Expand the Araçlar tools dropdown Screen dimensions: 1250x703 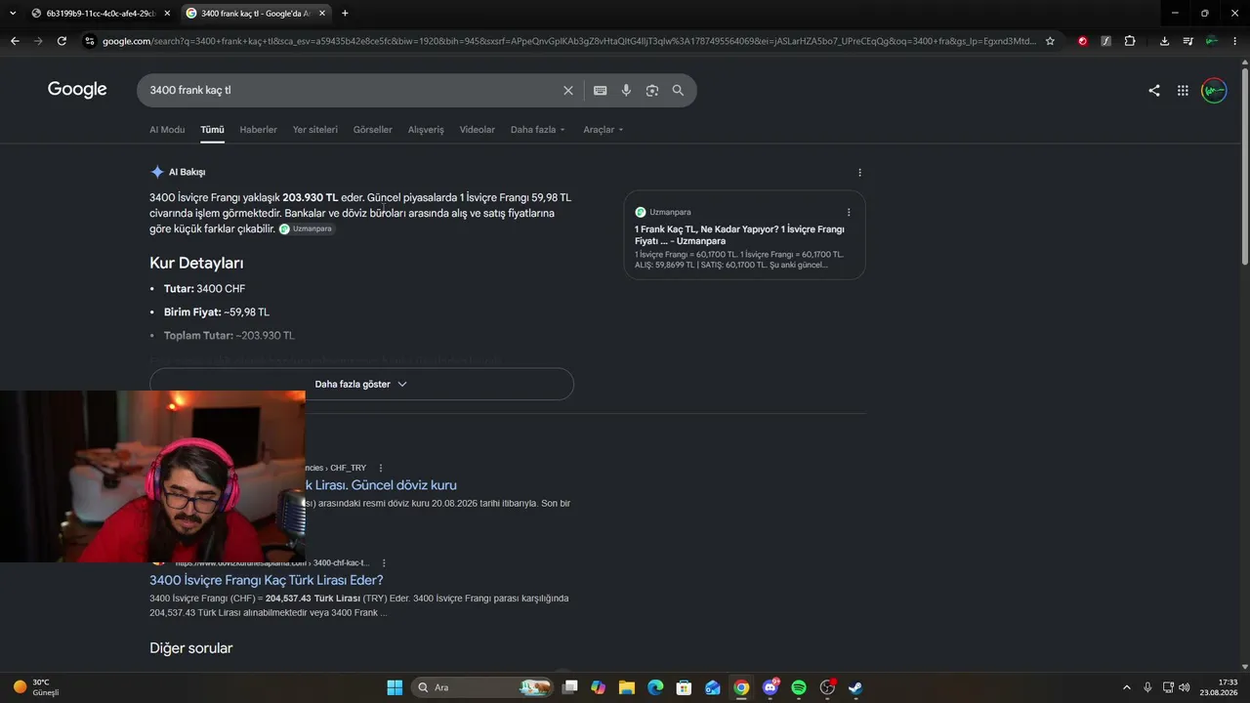604,130
